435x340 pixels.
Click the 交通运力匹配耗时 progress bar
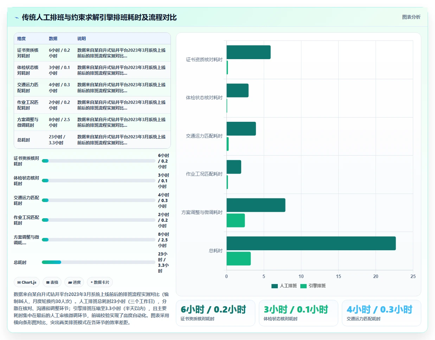[98, 200]
